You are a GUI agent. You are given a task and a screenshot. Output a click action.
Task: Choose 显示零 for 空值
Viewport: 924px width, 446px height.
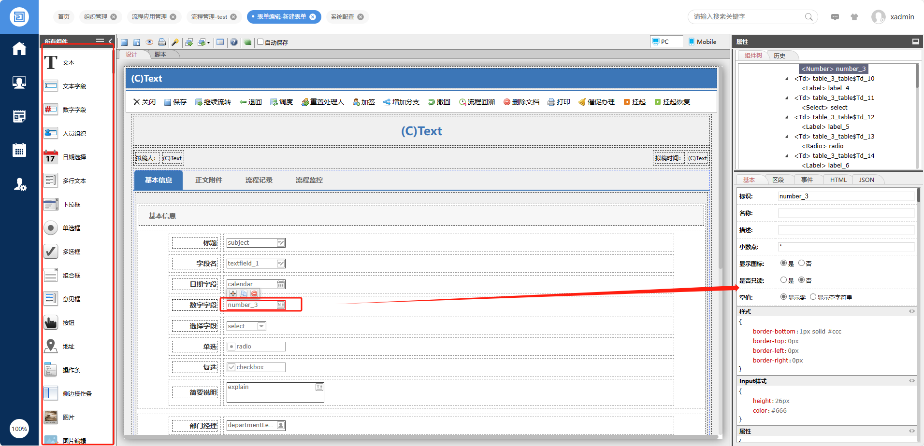[x=783, y=297]
